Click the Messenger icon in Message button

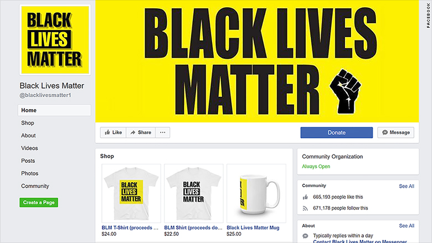pos(385,132)
